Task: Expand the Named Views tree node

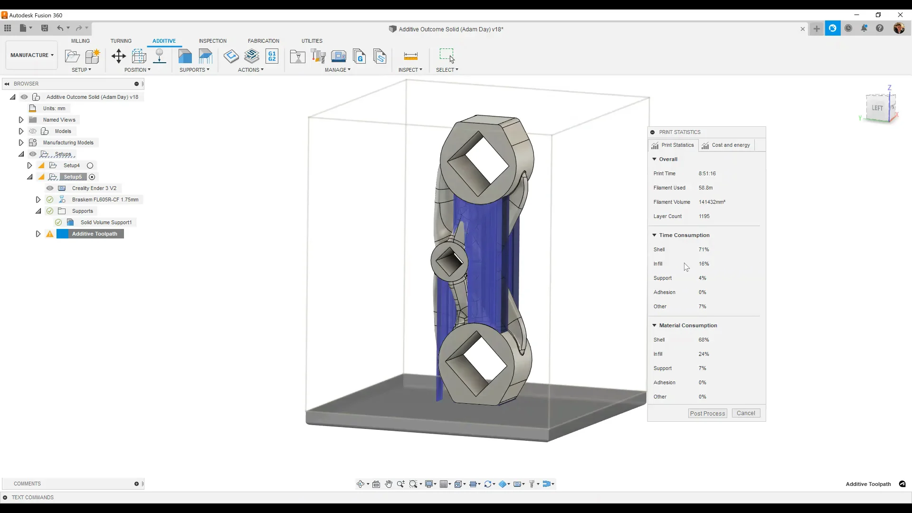Action: 21,120
